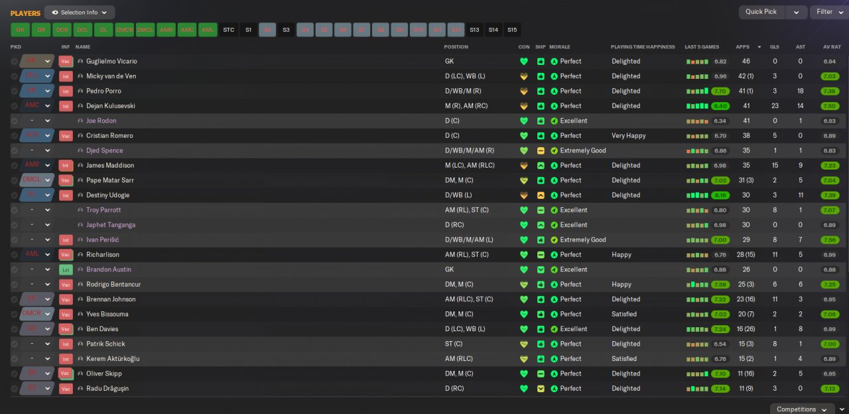Toggle the picked checkmark for Ivan Perišić
This screenshot has height=414, width=849.
(x=15, y=240)
